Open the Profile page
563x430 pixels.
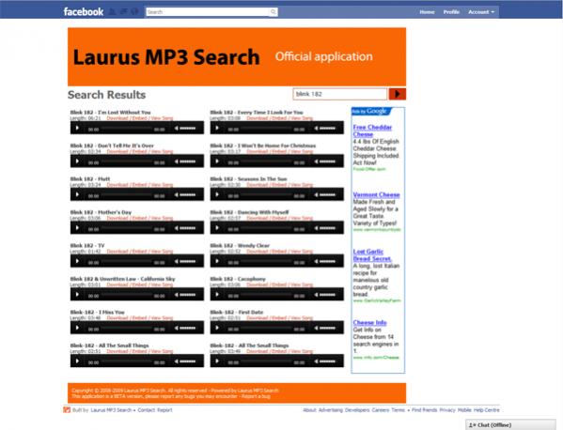point(451,12)
